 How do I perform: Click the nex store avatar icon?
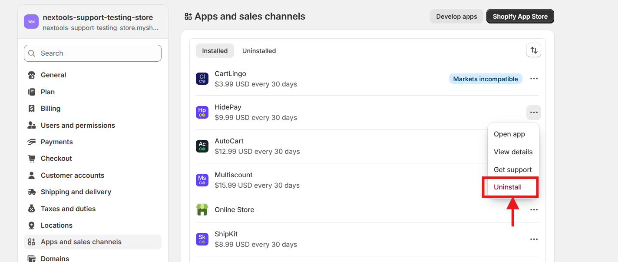[31, 21]
